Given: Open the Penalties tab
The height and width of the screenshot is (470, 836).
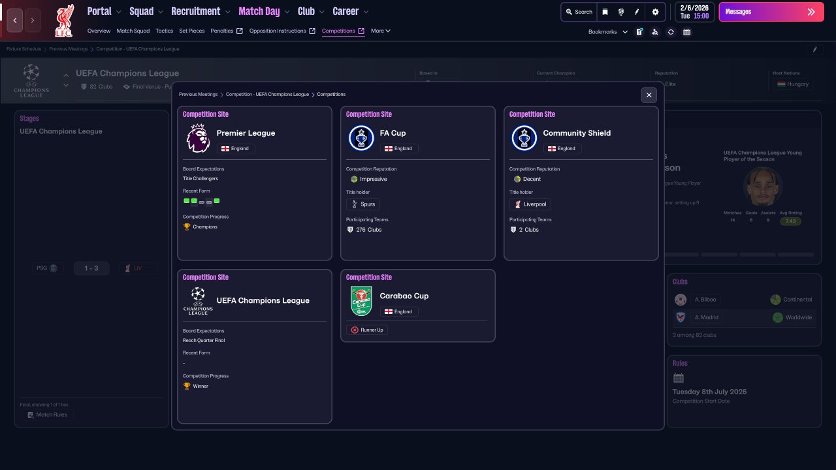Looking at the screenshot, I should (x=227, y=31).
